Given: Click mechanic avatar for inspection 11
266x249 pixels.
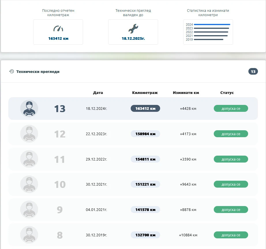Looking at the screenshot, I should tap(29, 159).
